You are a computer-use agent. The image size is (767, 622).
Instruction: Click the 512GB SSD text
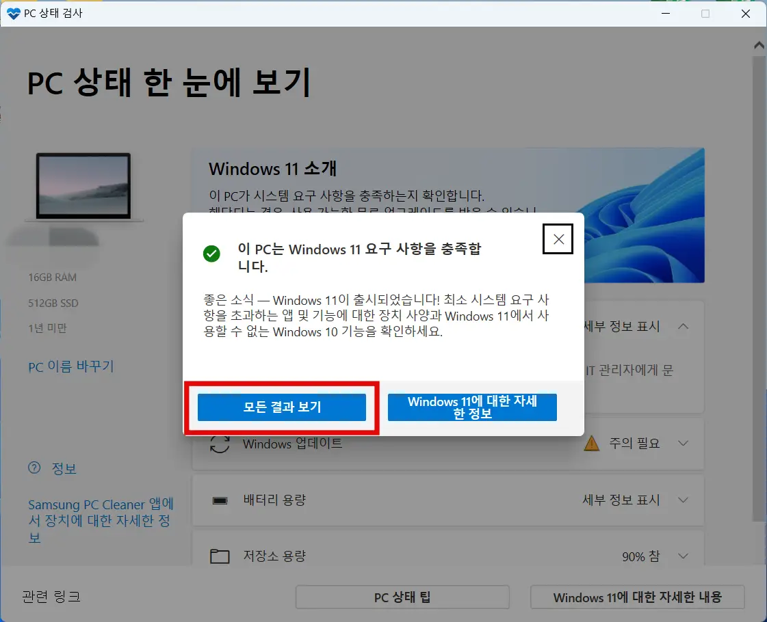pyautogui.click(x=53, y=303)
